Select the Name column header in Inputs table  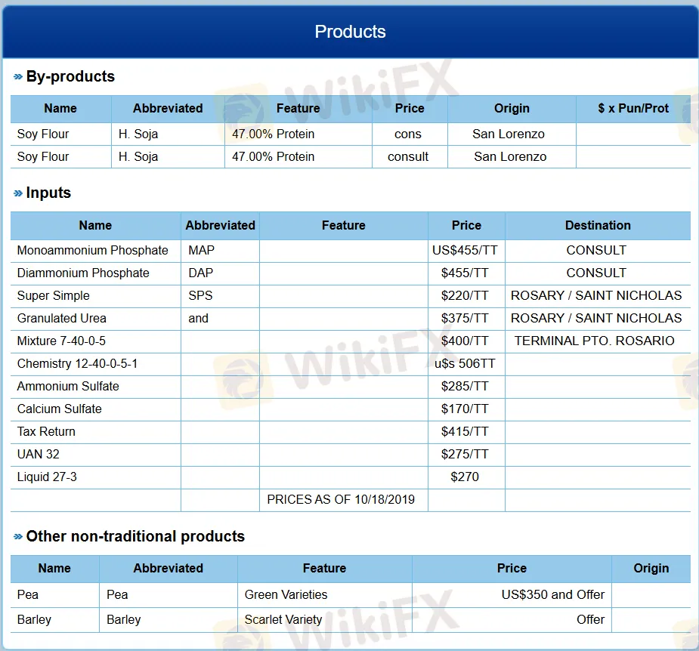pyautogui.click(x=95, y=225)
